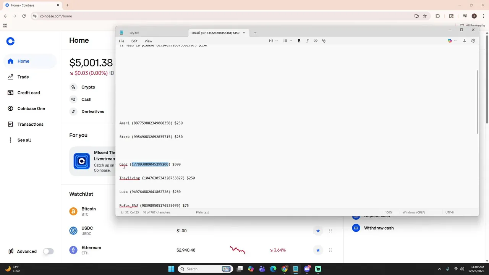The height and width of the screenshot is (275, 489).
Task: Click the Chrome address bar URL
Action: 56,16
